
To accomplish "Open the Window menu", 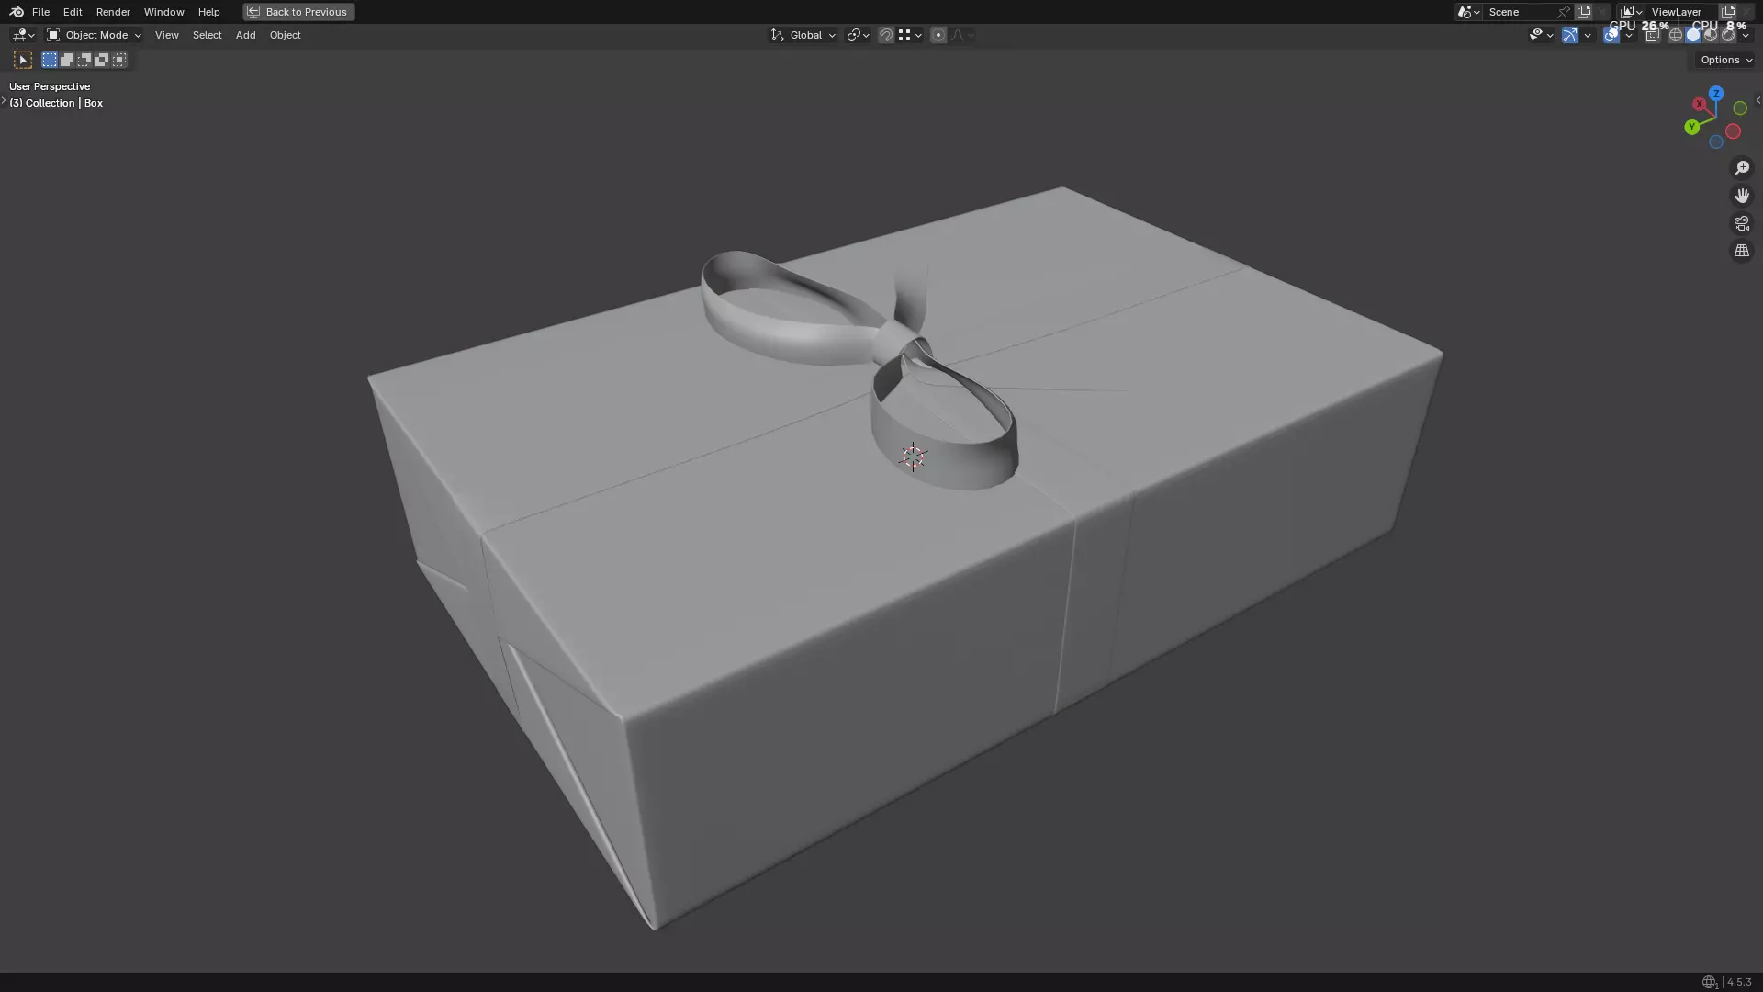I will [163, 12].
